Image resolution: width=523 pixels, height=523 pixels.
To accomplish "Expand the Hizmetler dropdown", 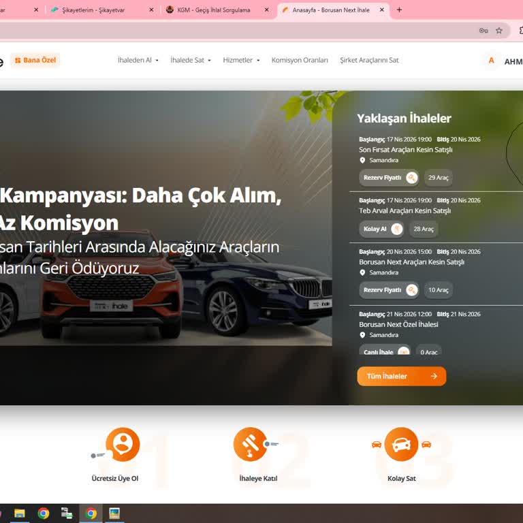I will click(x=242, y=61).
